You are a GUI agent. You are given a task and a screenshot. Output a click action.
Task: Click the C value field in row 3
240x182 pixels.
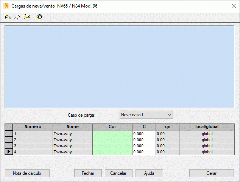point(144,146)
